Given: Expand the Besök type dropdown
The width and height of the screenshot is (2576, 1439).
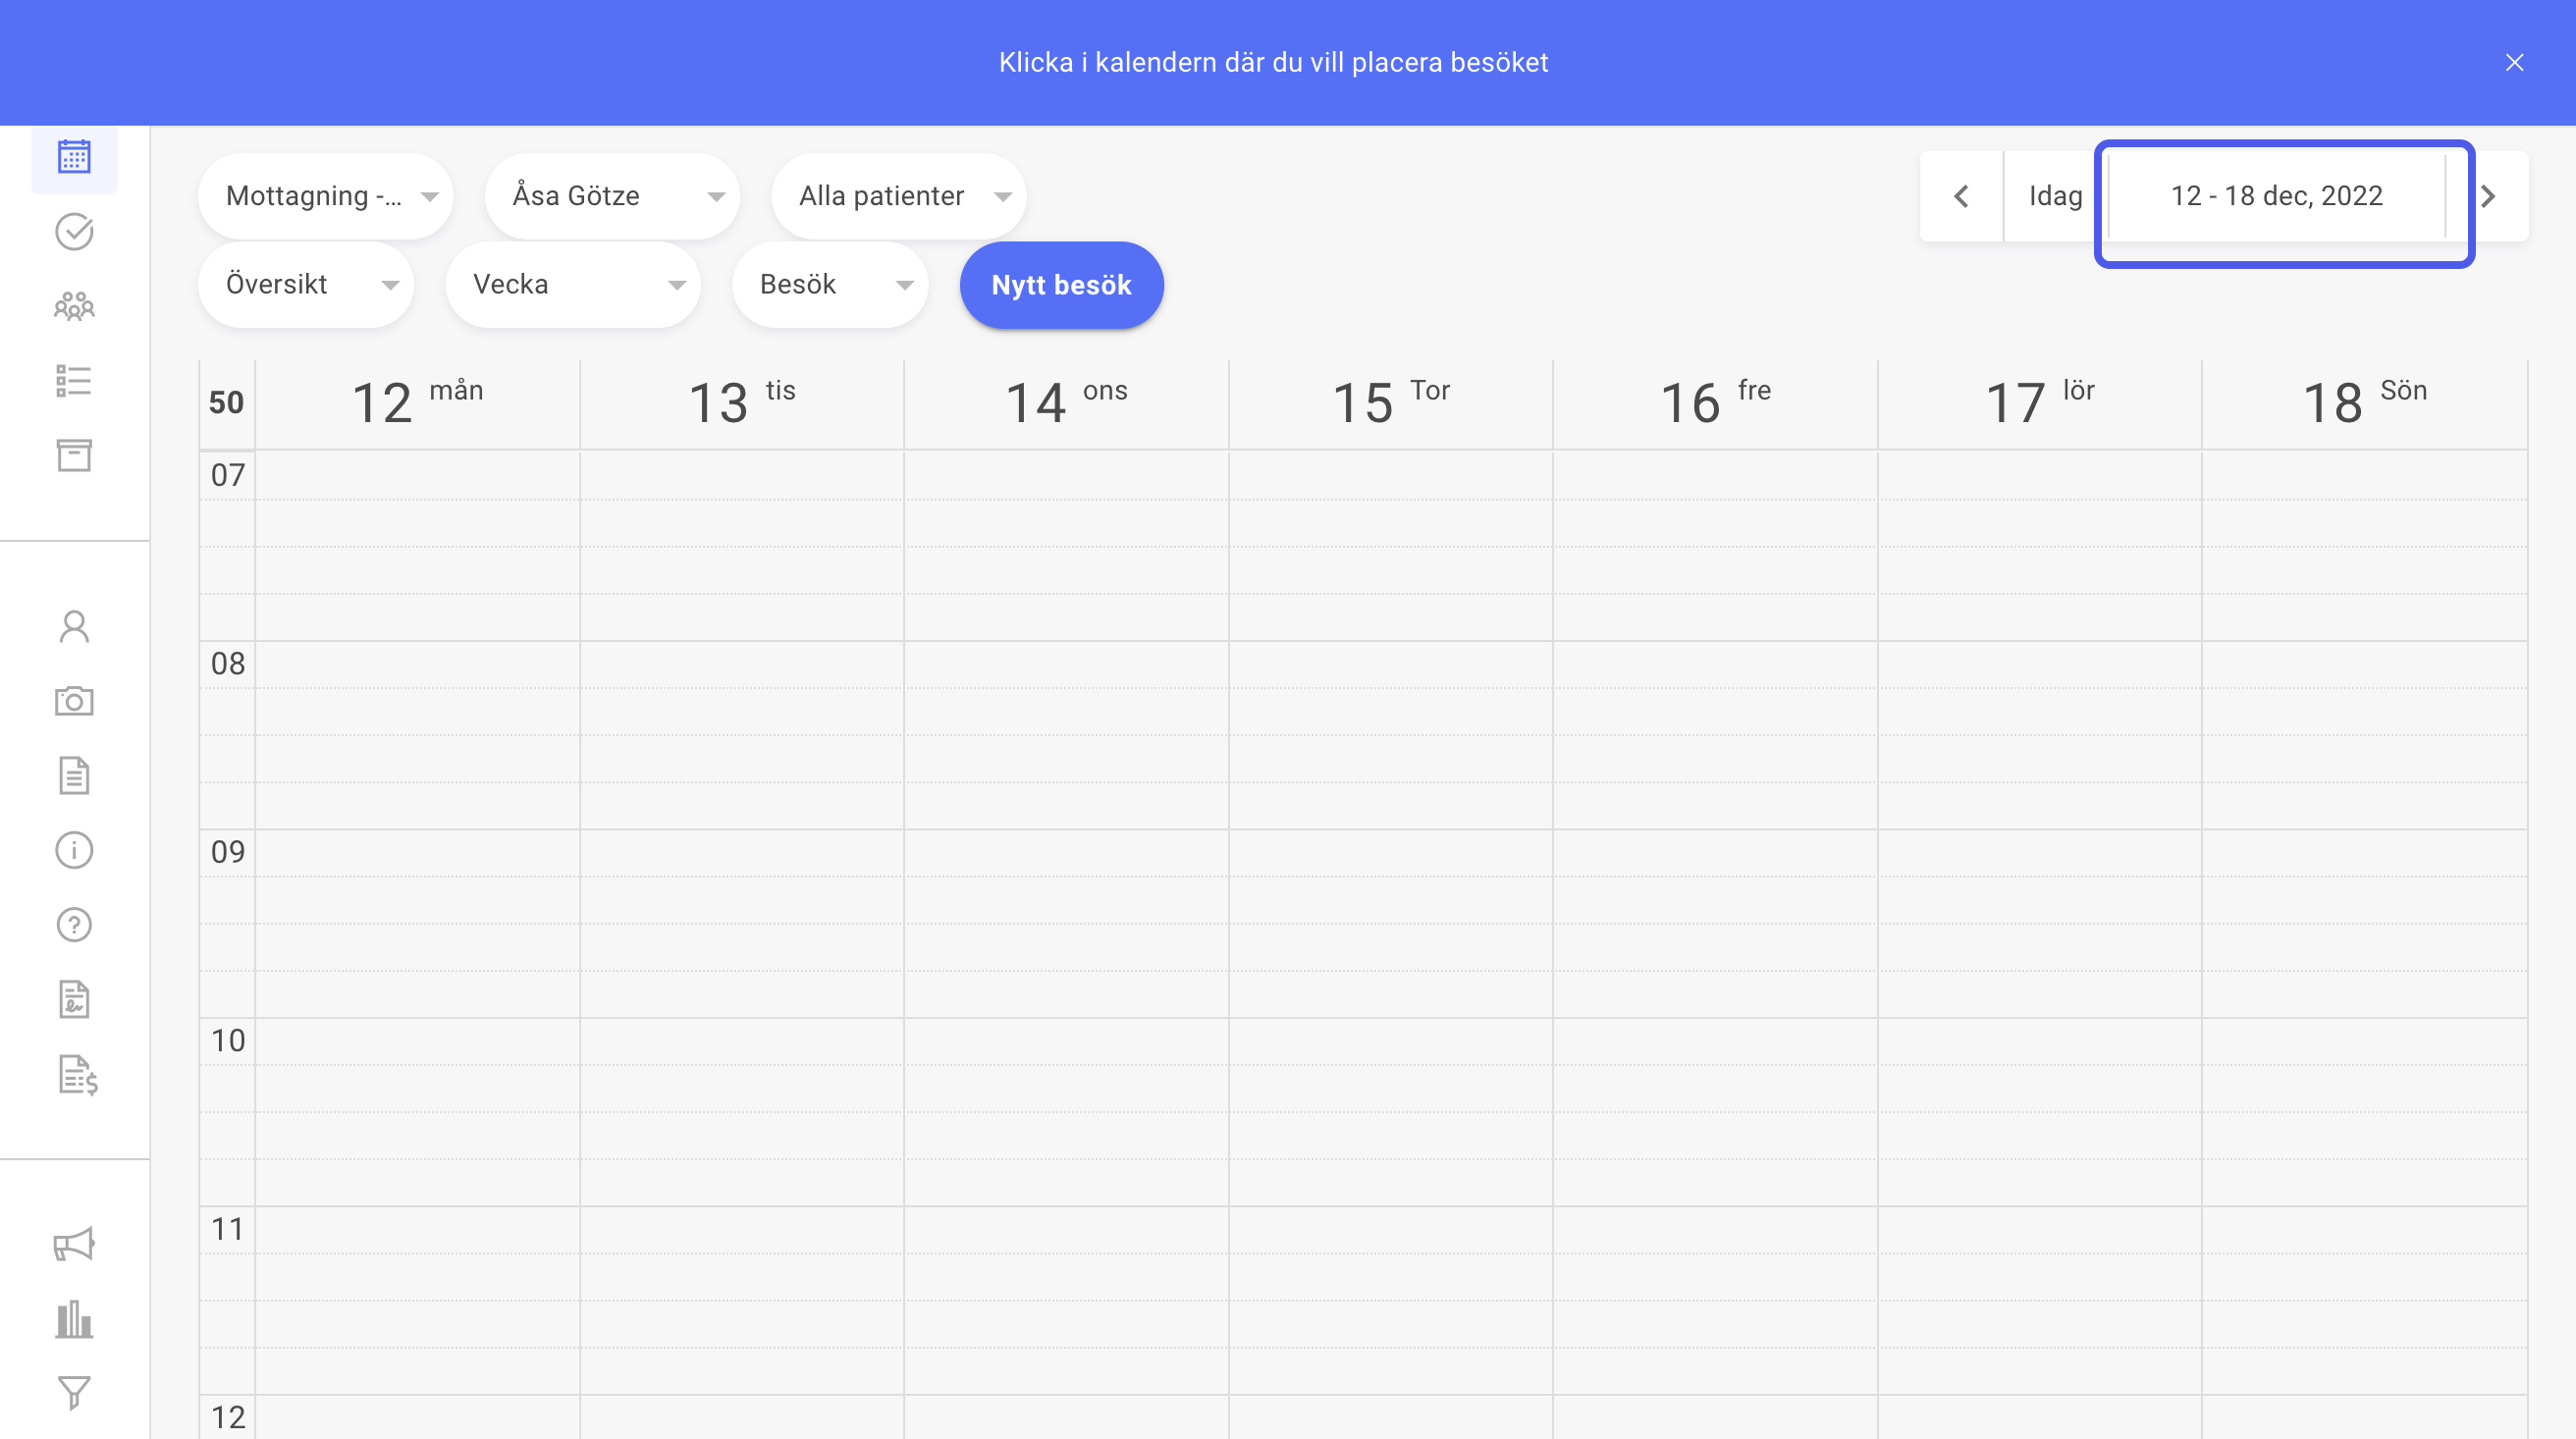Looking at the screenshot, I should (830, 285).
